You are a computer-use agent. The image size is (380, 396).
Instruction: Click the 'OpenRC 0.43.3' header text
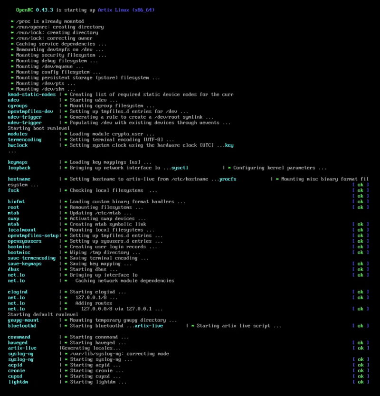pos(35,10)
